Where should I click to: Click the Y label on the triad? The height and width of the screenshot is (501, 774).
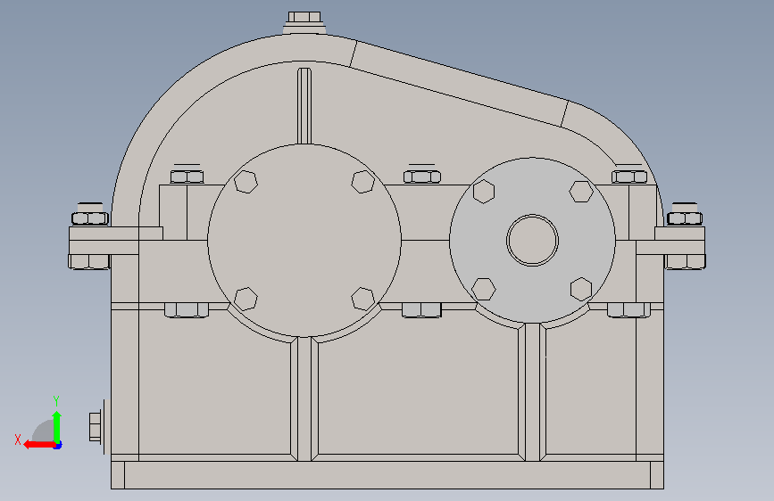[56, 400]
